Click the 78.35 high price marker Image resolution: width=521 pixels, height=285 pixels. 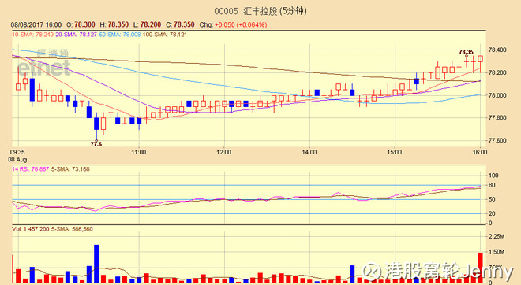pyautogui.click(x=466, y=52)
